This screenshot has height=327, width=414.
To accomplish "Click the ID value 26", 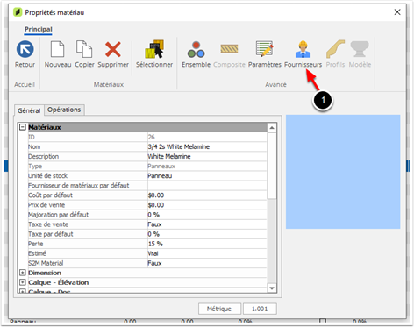I will point(207,137).
